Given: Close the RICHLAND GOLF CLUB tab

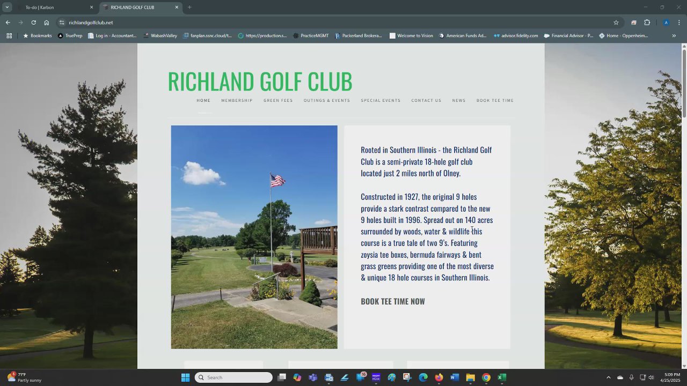Looking at the screenshot, I should (x=177, y=8).
